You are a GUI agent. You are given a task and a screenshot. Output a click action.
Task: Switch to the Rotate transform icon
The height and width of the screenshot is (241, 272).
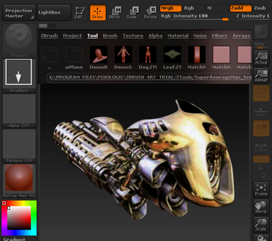[150, 13]
